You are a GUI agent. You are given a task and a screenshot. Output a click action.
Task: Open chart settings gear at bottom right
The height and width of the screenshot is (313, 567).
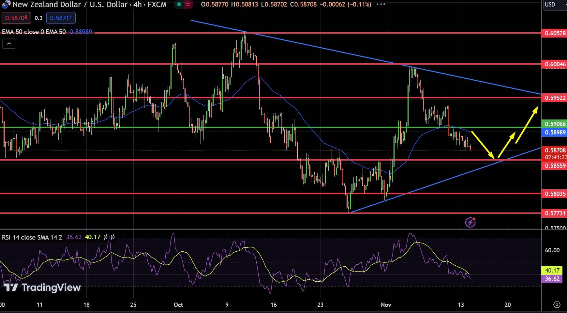(557, 305)
